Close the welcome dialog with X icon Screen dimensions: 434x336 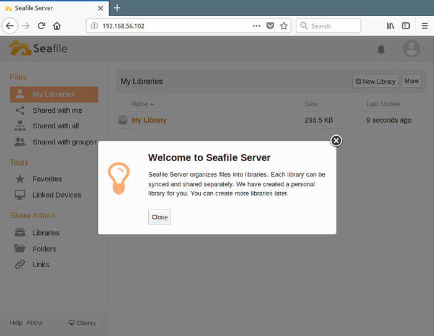(336, 141)
